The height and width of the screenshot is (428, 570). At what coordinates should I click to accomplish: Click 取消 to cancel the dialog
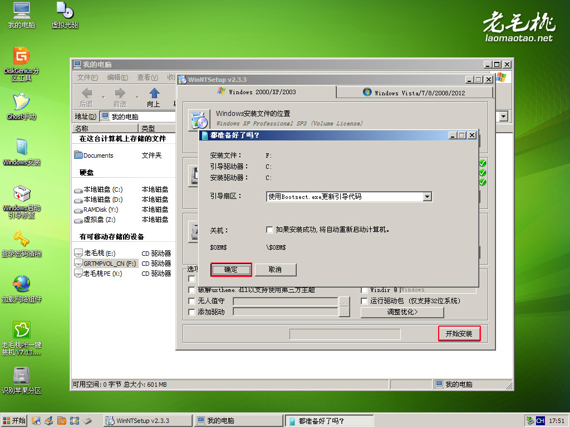[x=276, y=270]
